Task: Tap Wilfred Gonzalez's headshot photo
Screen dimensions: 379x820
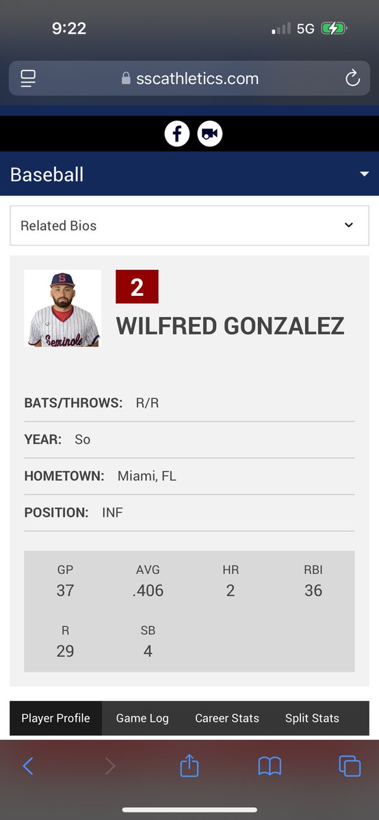Action: 62,308
